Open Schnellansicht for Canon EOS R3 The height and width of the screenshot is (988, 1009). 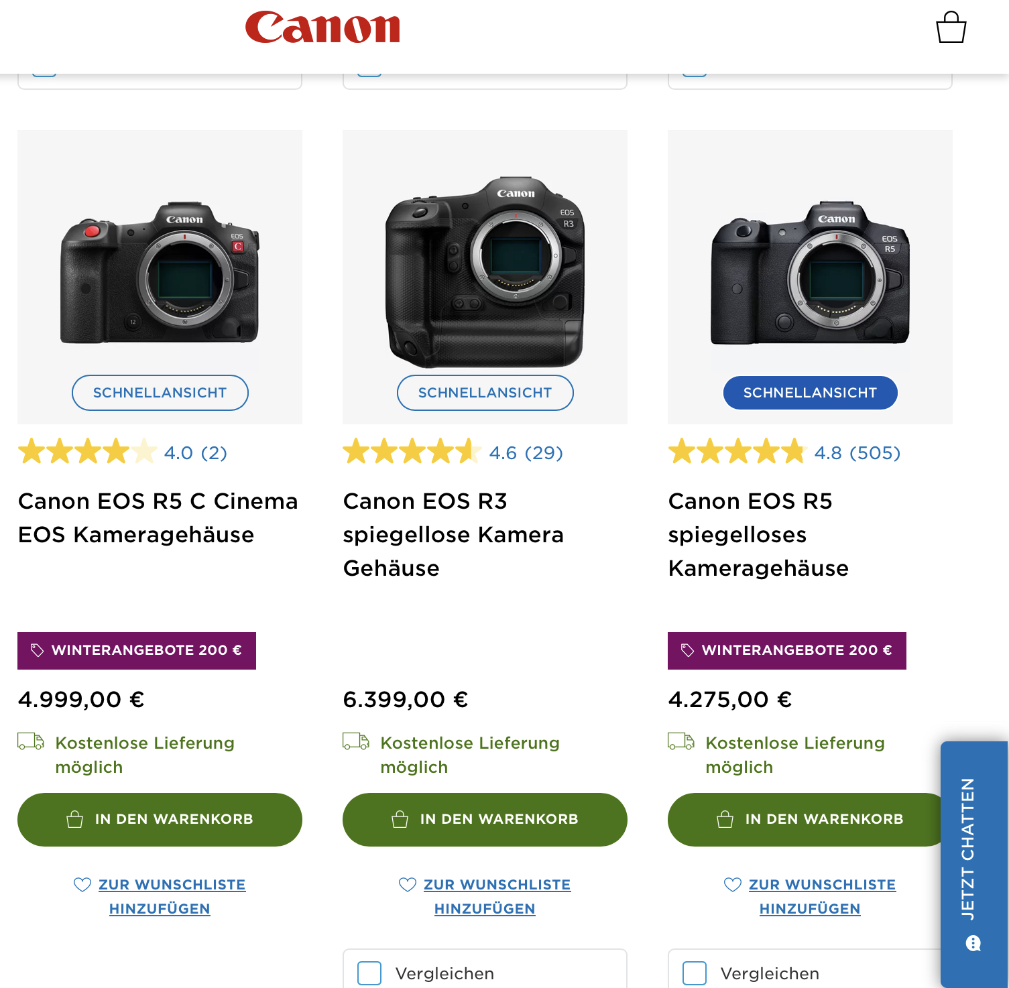485,393
